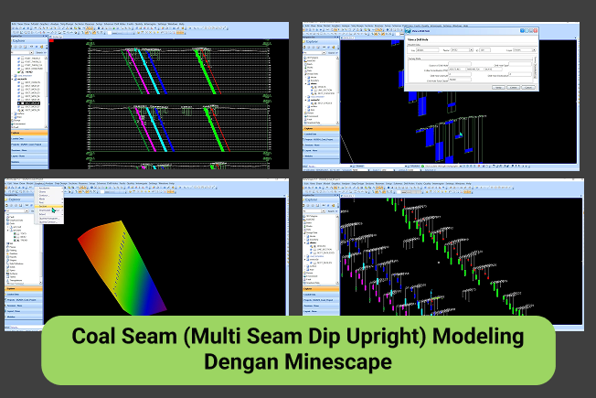The height and width of the screenshot is (398, 596).
Task: Click Cancel button in View a Drill Hole dialog
Action: point(528,88)
